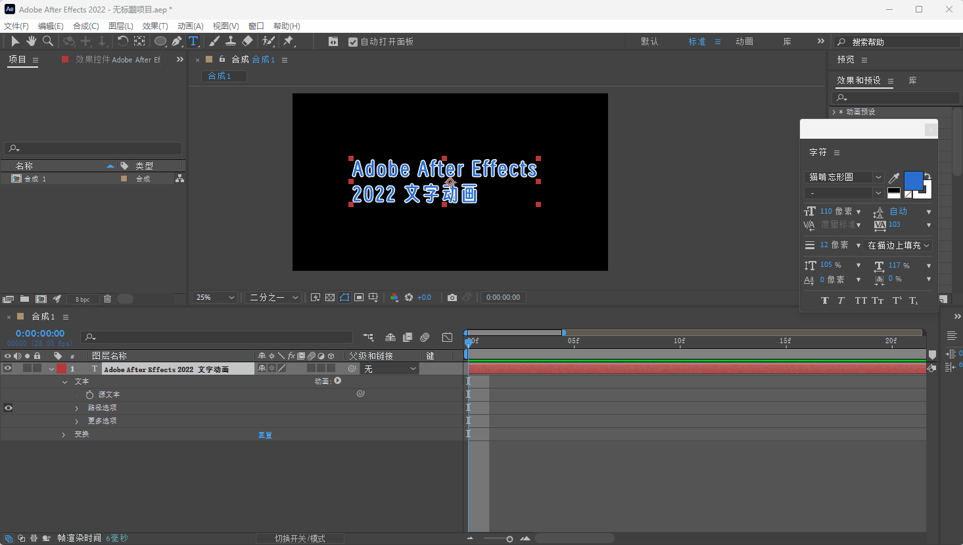The width and height of the screenshot is (963, 545).
Task: Click the blue fill color swatch
Action: tap(913, 180)
